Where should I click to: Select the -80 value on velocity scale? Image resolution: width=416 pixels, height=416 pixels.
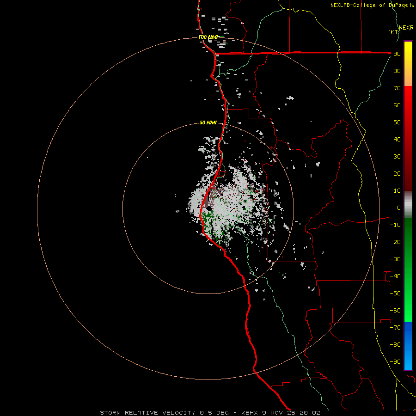[x=395, y=345]
